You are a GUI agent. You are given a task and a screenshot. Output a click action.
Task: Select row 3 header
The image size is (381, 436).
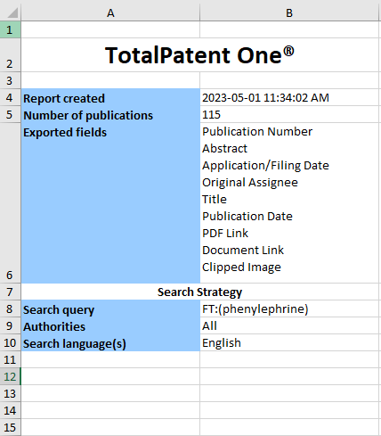10,80
